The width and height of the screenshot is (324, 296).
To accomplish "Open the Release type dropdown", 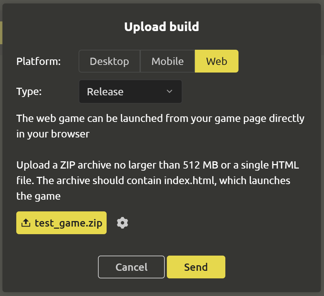I will pyautogui.click(x=130, y=92).
